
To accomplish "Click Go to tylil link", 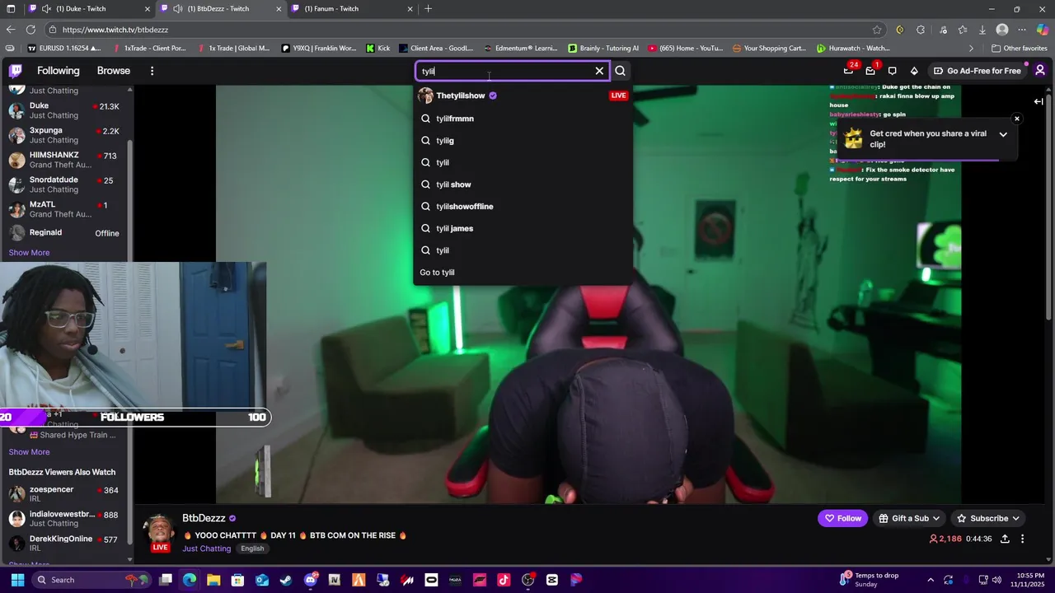I will coord(437,273).
